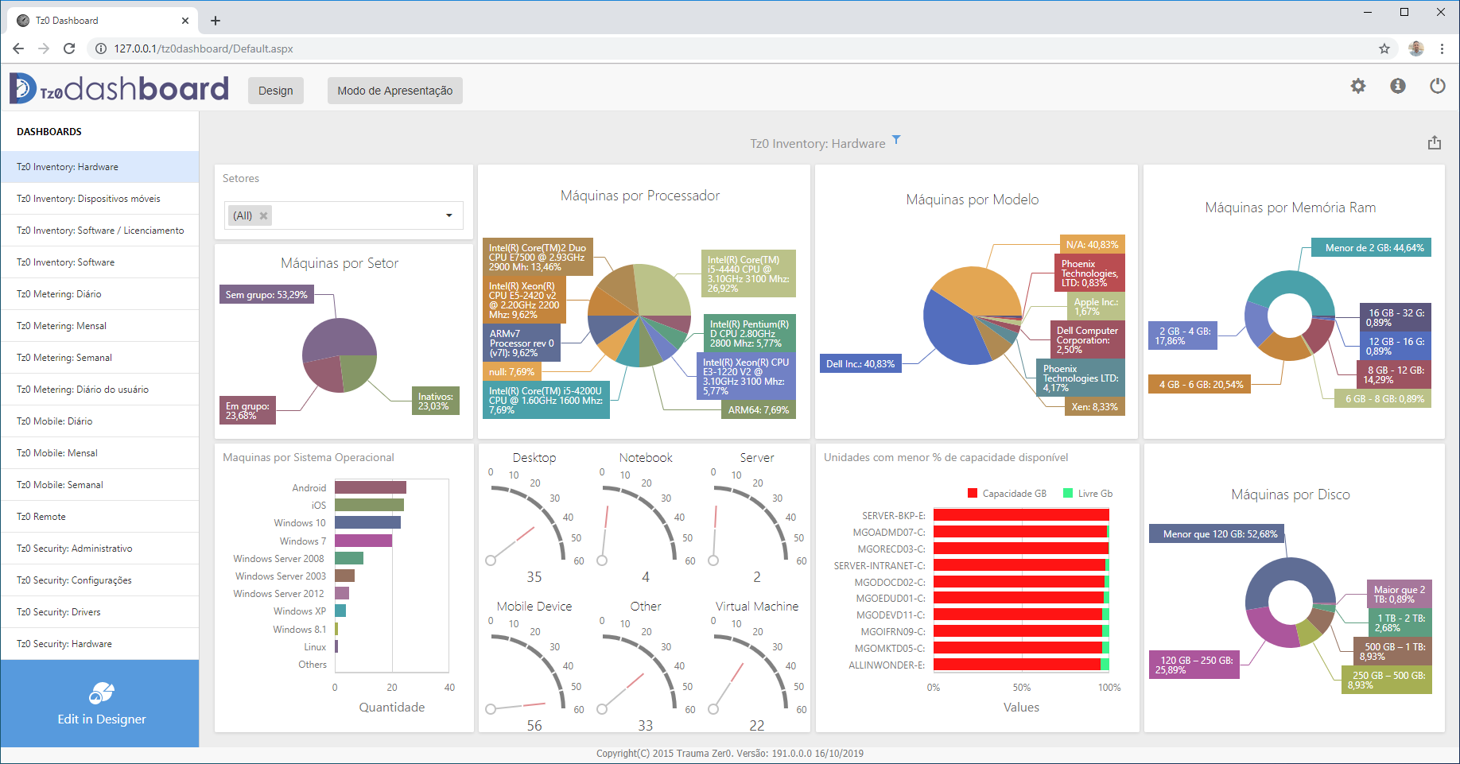Open the settings gear icon
Screen dimensions: 1460x764
(x=1358, y=86)
